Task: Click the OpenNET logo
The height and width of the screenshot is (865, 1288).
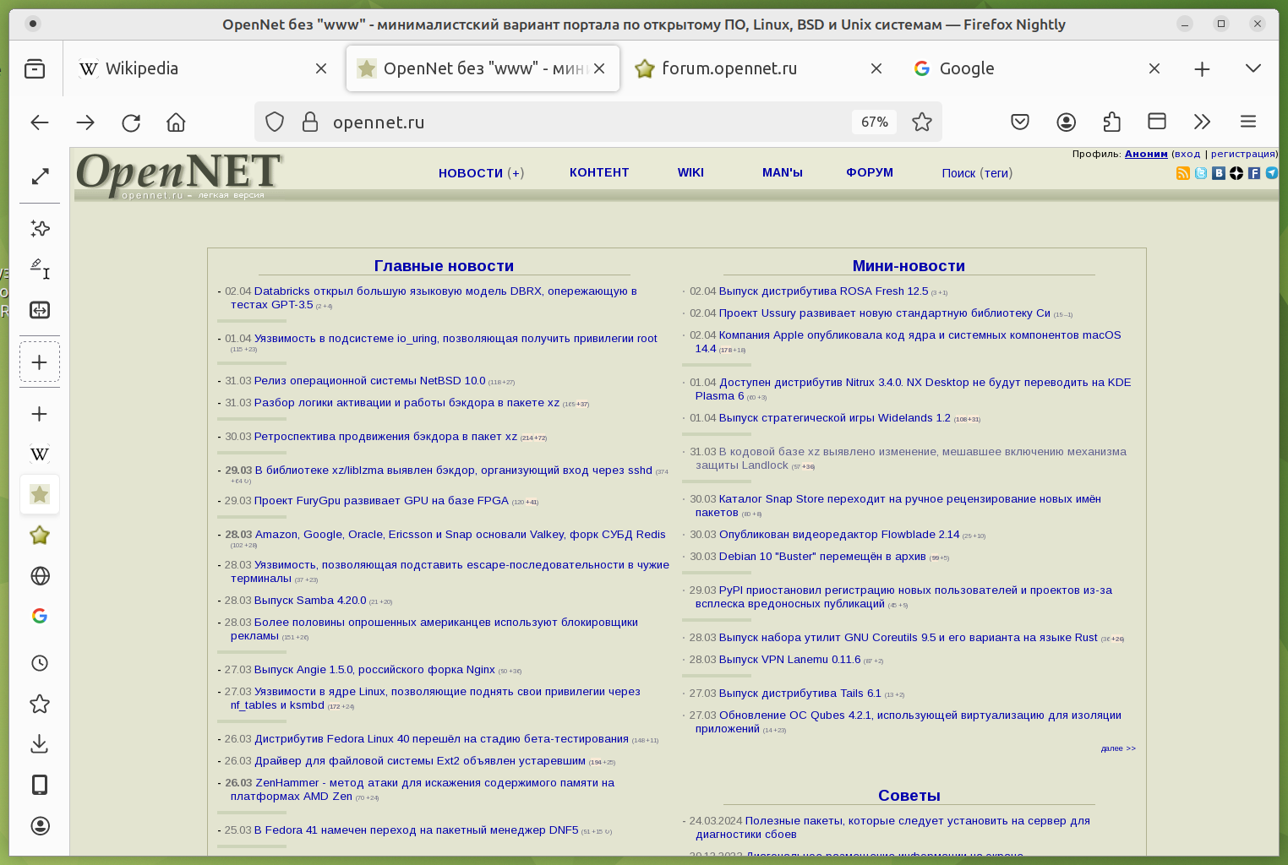Action: (179, 175)
